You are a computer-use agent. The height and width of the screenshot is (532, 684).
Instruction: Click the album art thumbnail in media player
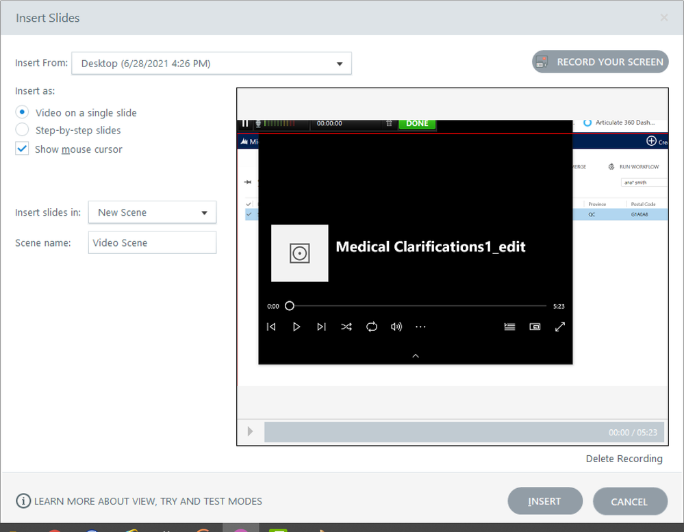(x=300, y=253)
